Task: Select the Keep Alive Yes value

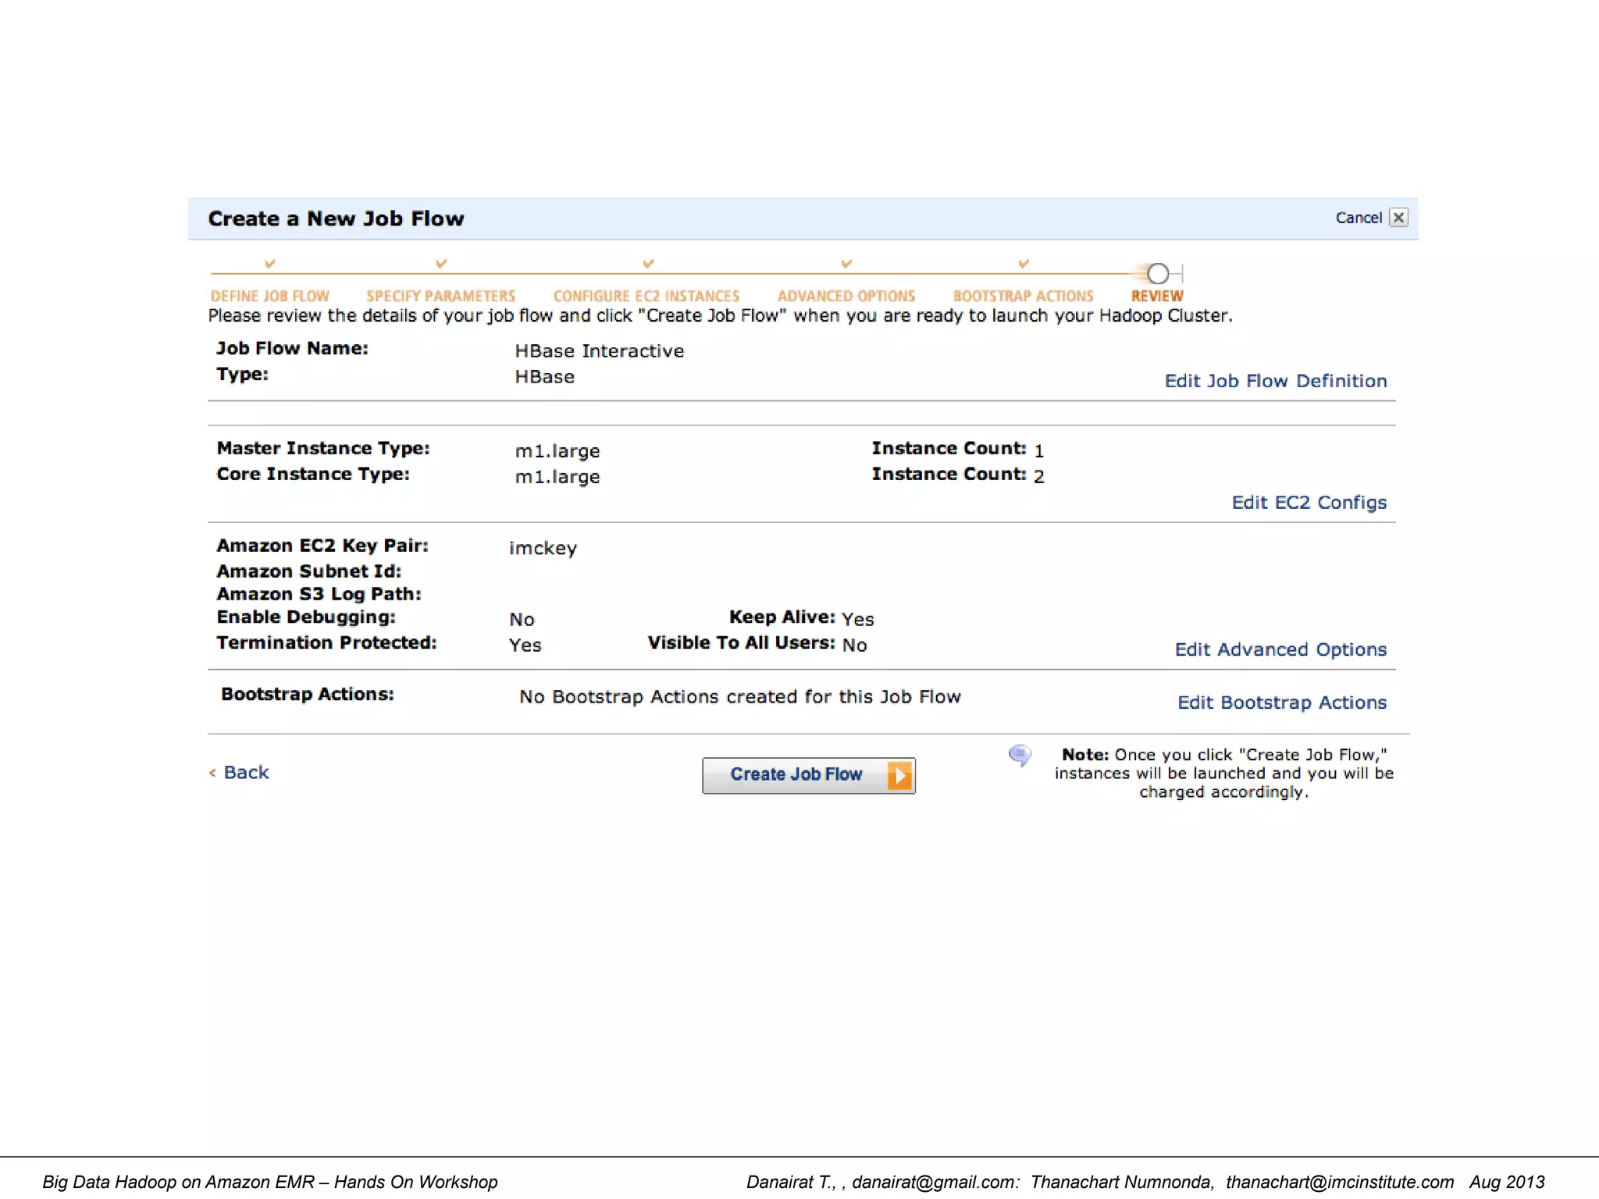Action: tap(858, 619)
